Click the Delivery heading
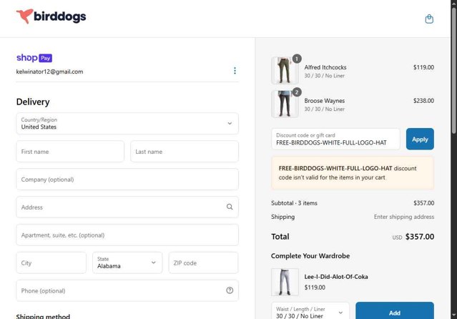This screenshot has height=319, width=457. (x=33, y=102)
